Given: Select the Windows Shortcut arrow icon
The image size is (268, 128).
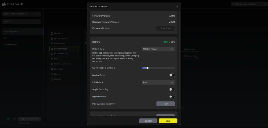Looking at the screenshot, I should [x=52, y=64].
